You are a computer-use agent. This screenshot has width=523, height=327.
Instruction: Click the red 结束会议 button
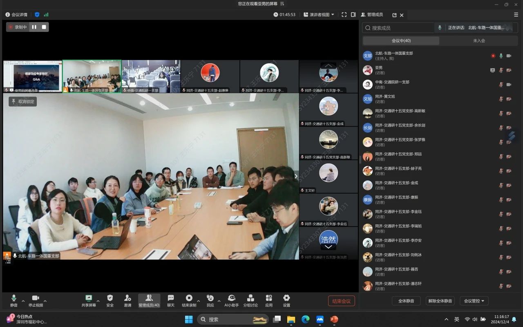[341, 301]
